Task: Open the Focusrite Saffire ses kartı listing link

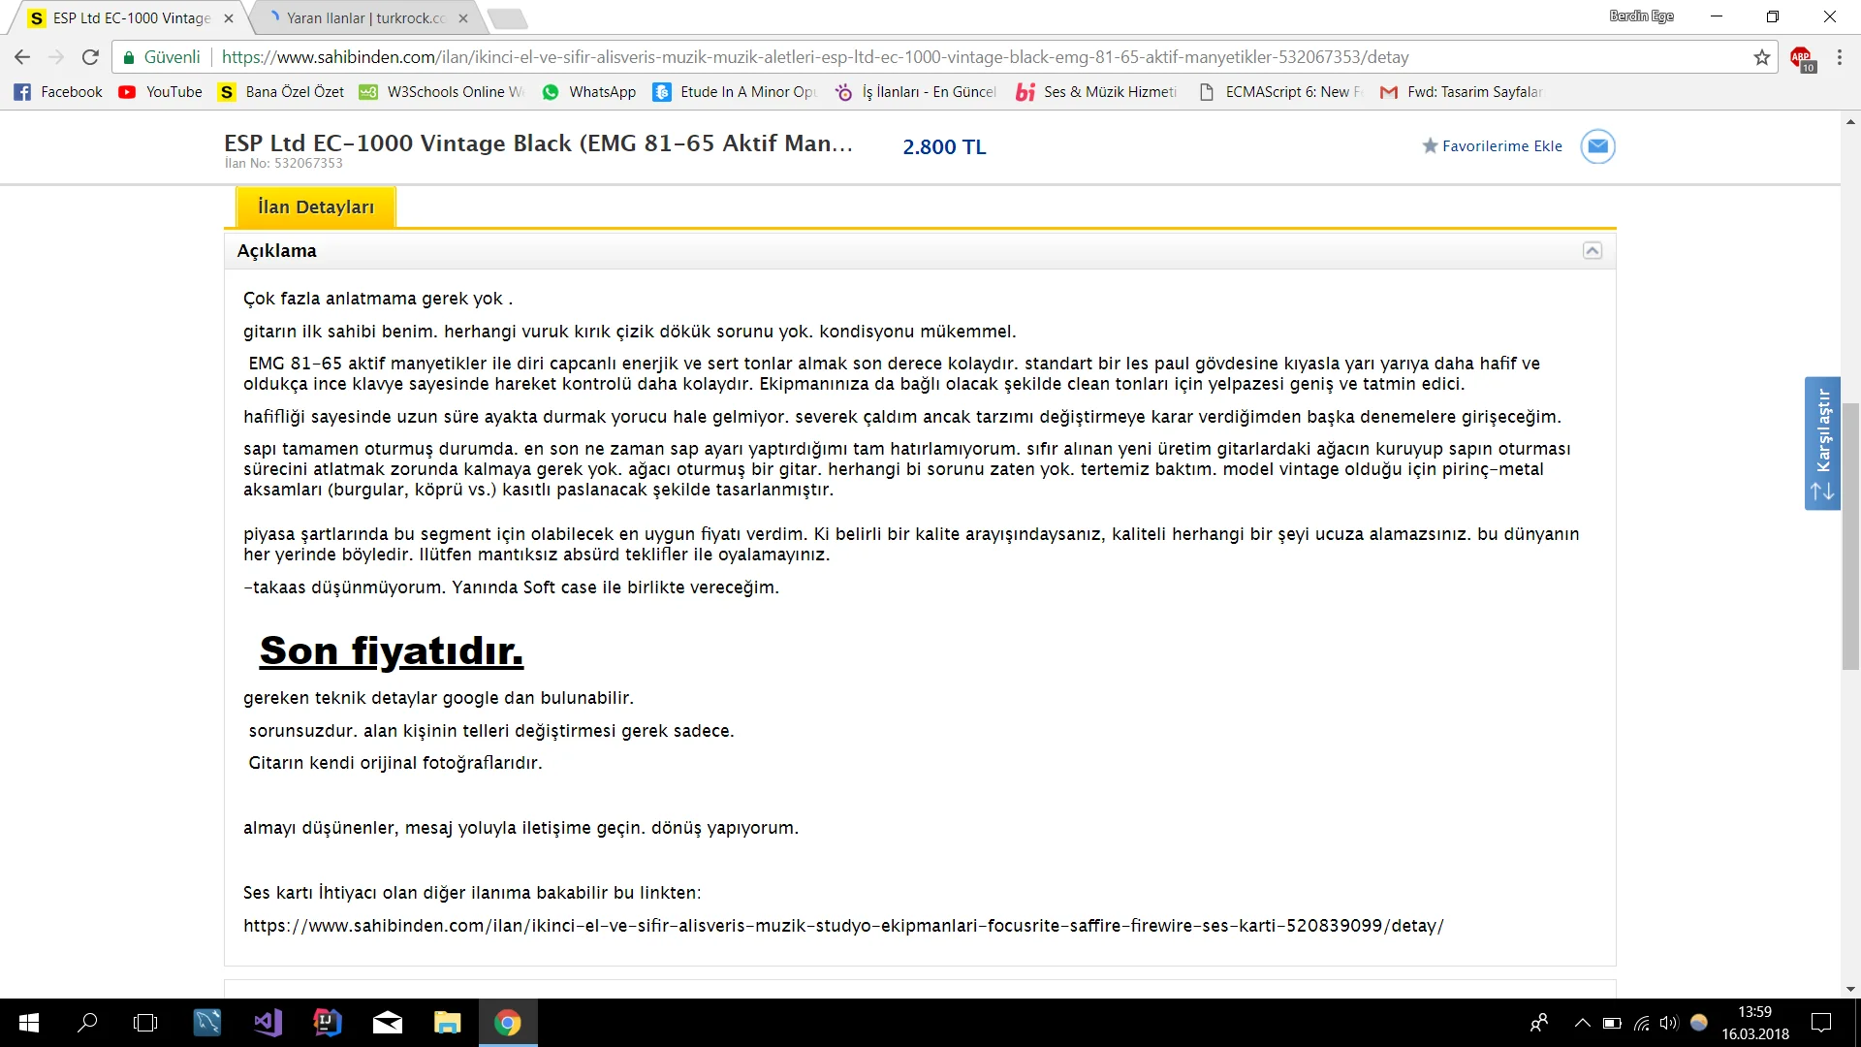Action: point(842,925)
